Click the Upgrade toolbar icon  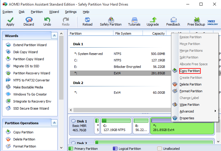(x=153, y=20)
